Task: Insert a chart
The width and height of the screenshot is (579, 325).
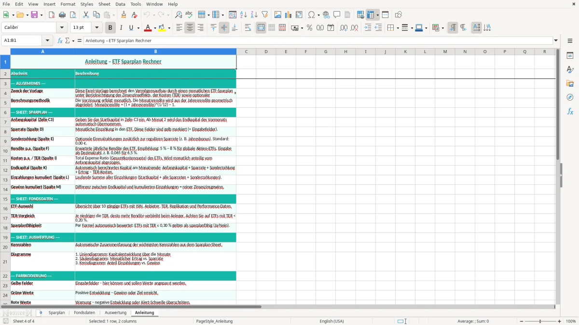Action: [289, 15]
